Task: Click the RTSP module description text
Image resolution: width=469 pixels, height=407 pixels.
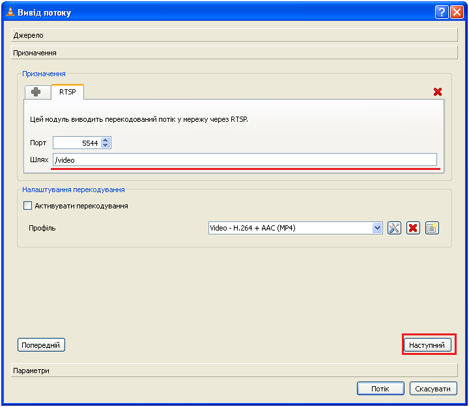Action: [139, 119]
